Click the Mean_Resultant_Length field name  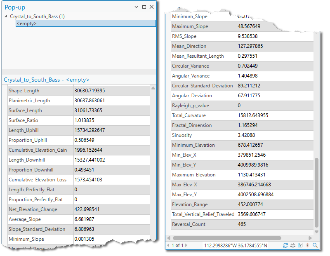click(x=198, y=56)
